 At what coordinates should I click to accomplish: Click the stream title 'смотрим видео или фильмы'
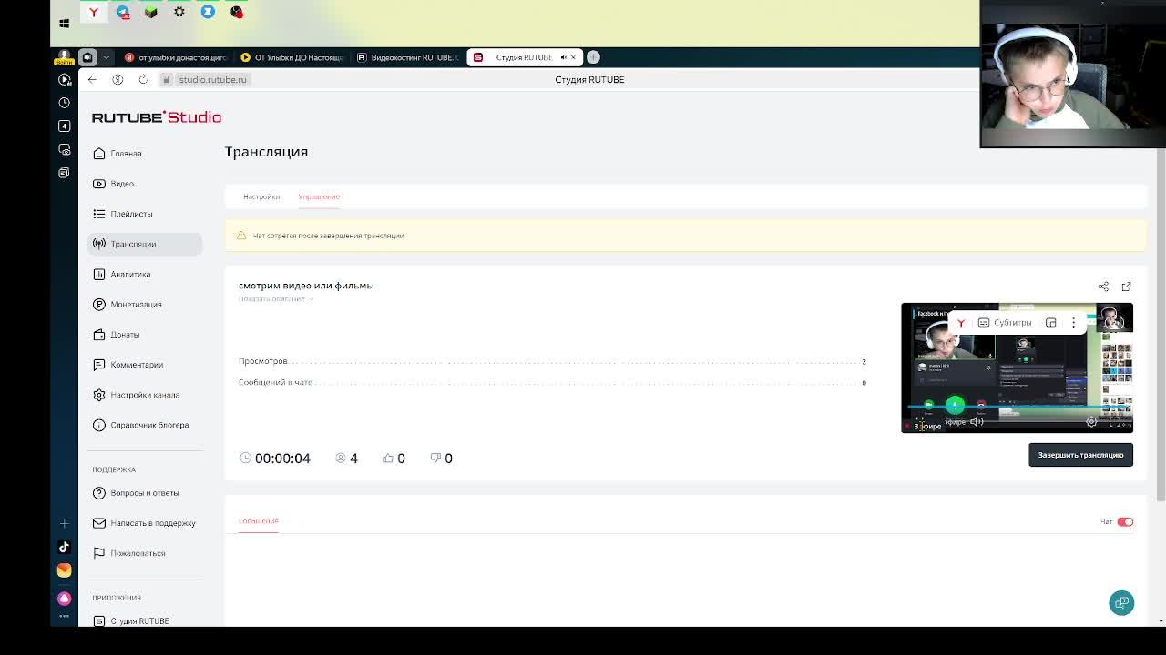point(306,286)
